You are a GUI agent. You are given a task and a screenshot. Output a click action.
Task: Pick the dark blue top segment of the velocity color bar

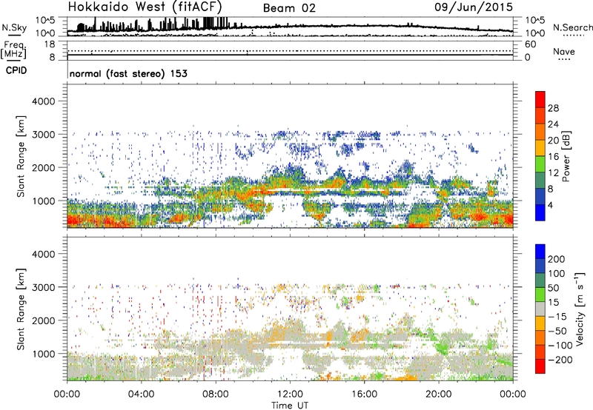point(540,252)
